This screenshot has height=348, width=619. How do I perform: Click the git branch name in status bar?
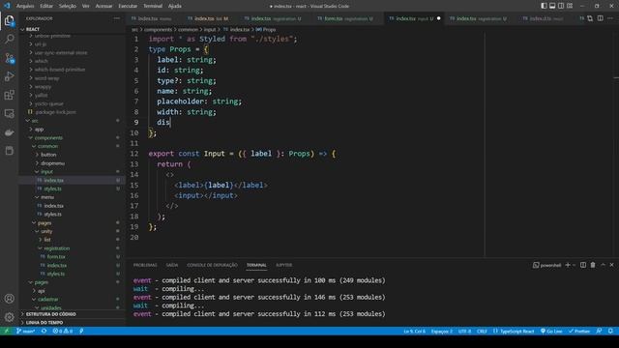[x=26, y=331]
